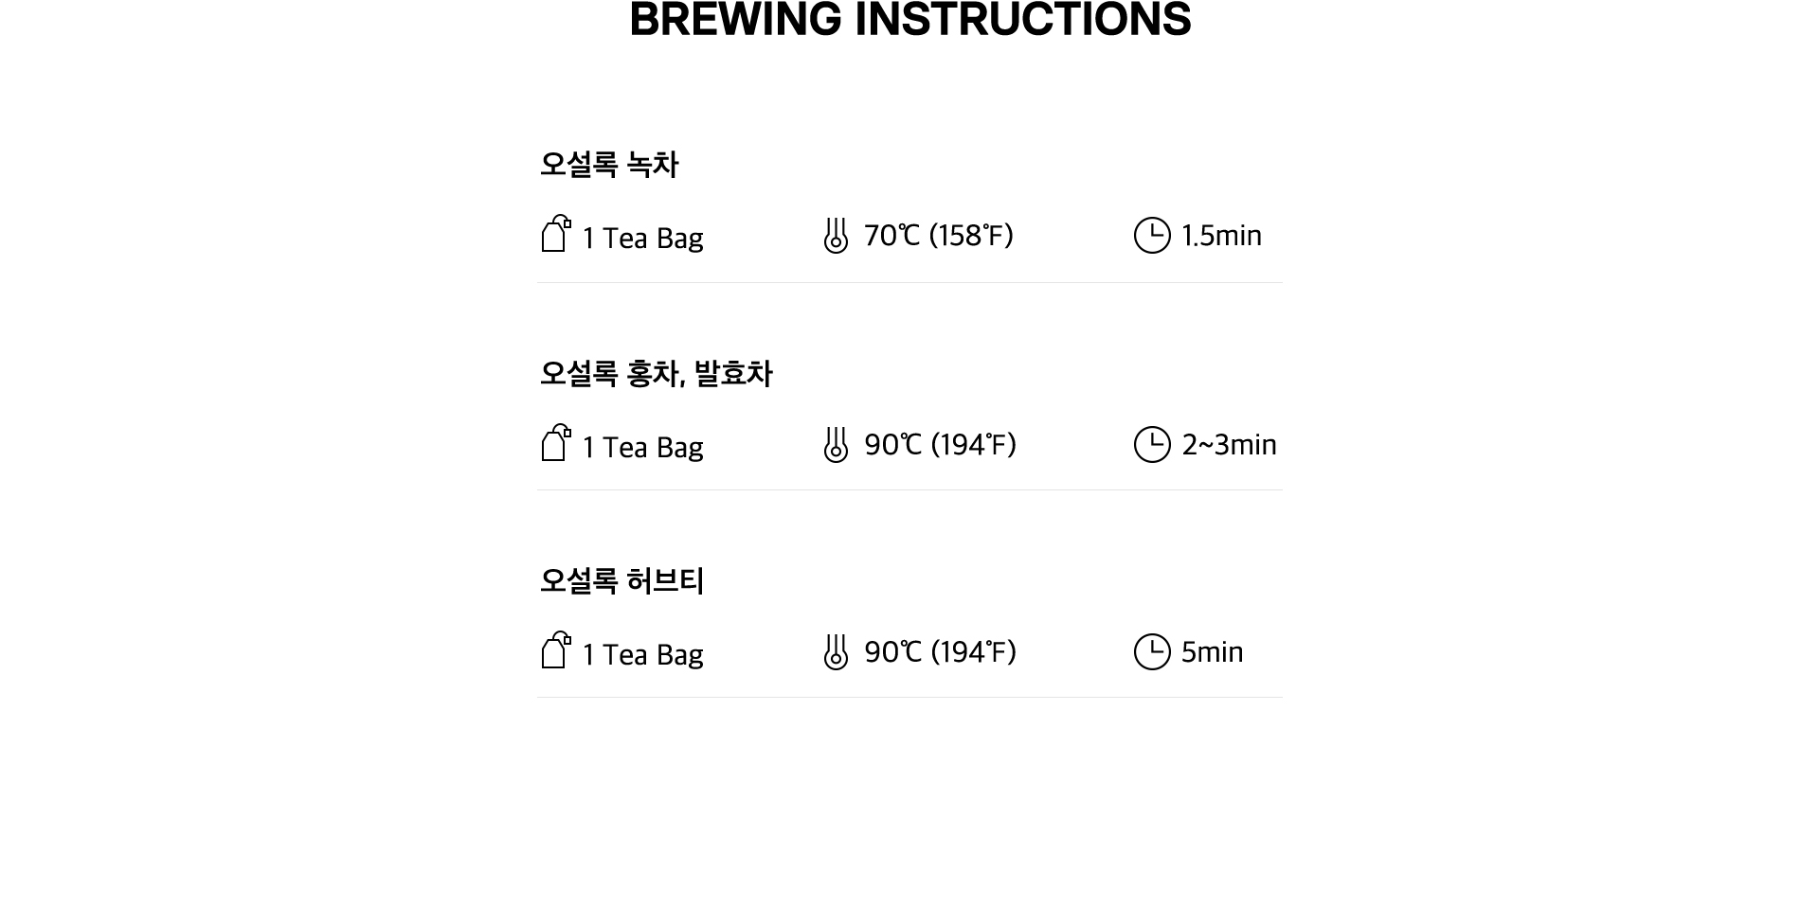This screenshot has height=924, width=1819.
Task: Click the 2~3min steeping time text
Action: 1229,444
